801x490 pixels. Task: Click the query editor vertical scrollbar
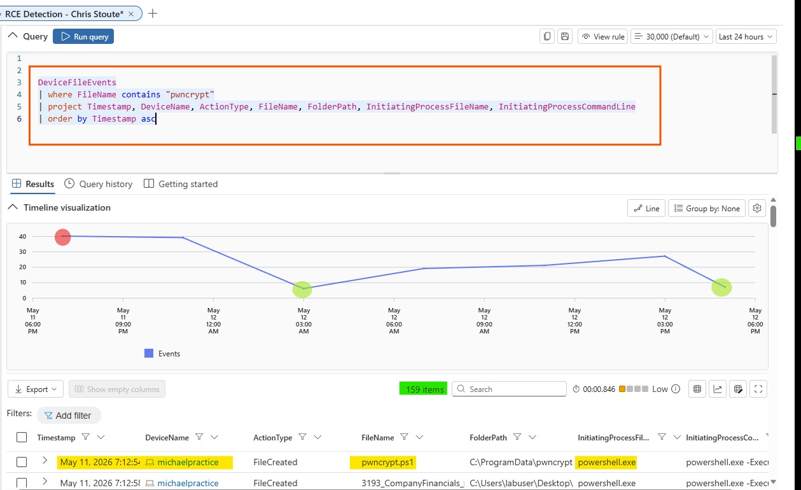click(774, 94)
